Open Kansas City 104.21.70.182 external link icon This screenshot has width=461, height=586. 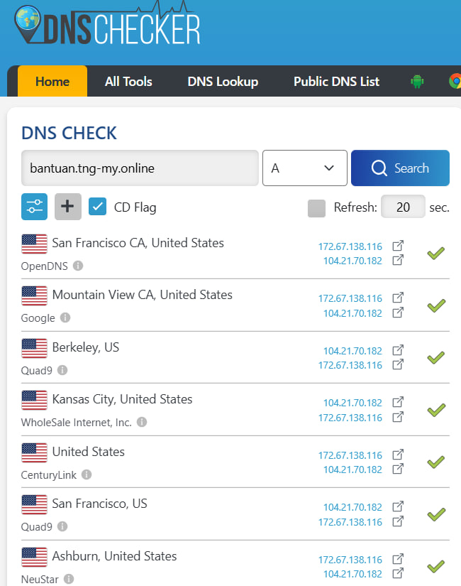pyautogui.click(x=398, y=402)
